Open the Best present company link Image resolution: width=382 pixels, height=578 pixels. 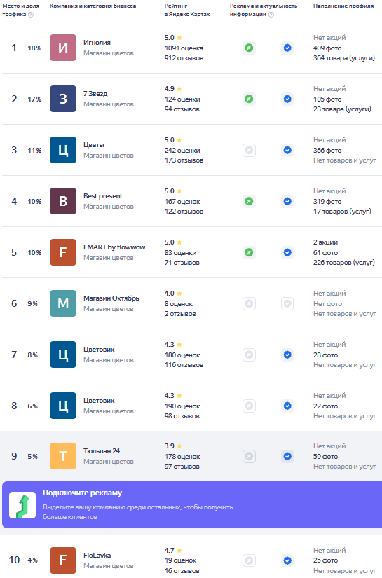(103, 196)
